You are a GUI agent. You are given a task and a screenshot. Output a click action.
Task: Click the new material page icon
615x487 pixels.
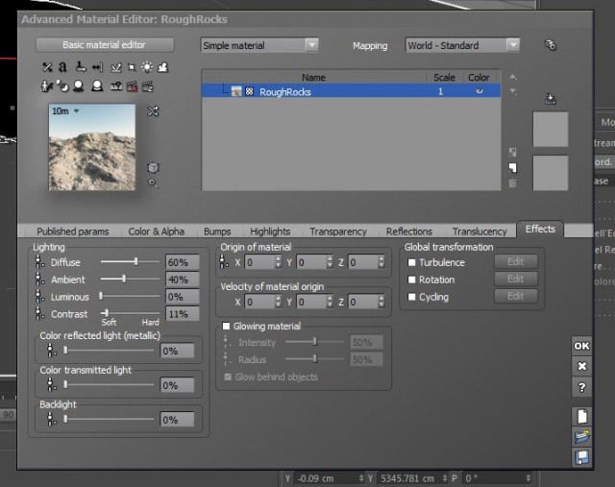tap(581, 417)
